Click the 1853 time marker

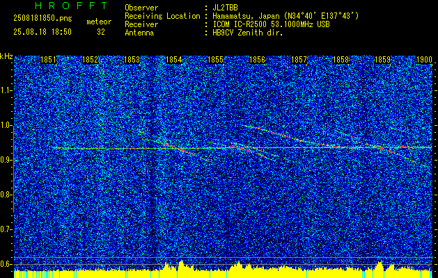point(132,60)
